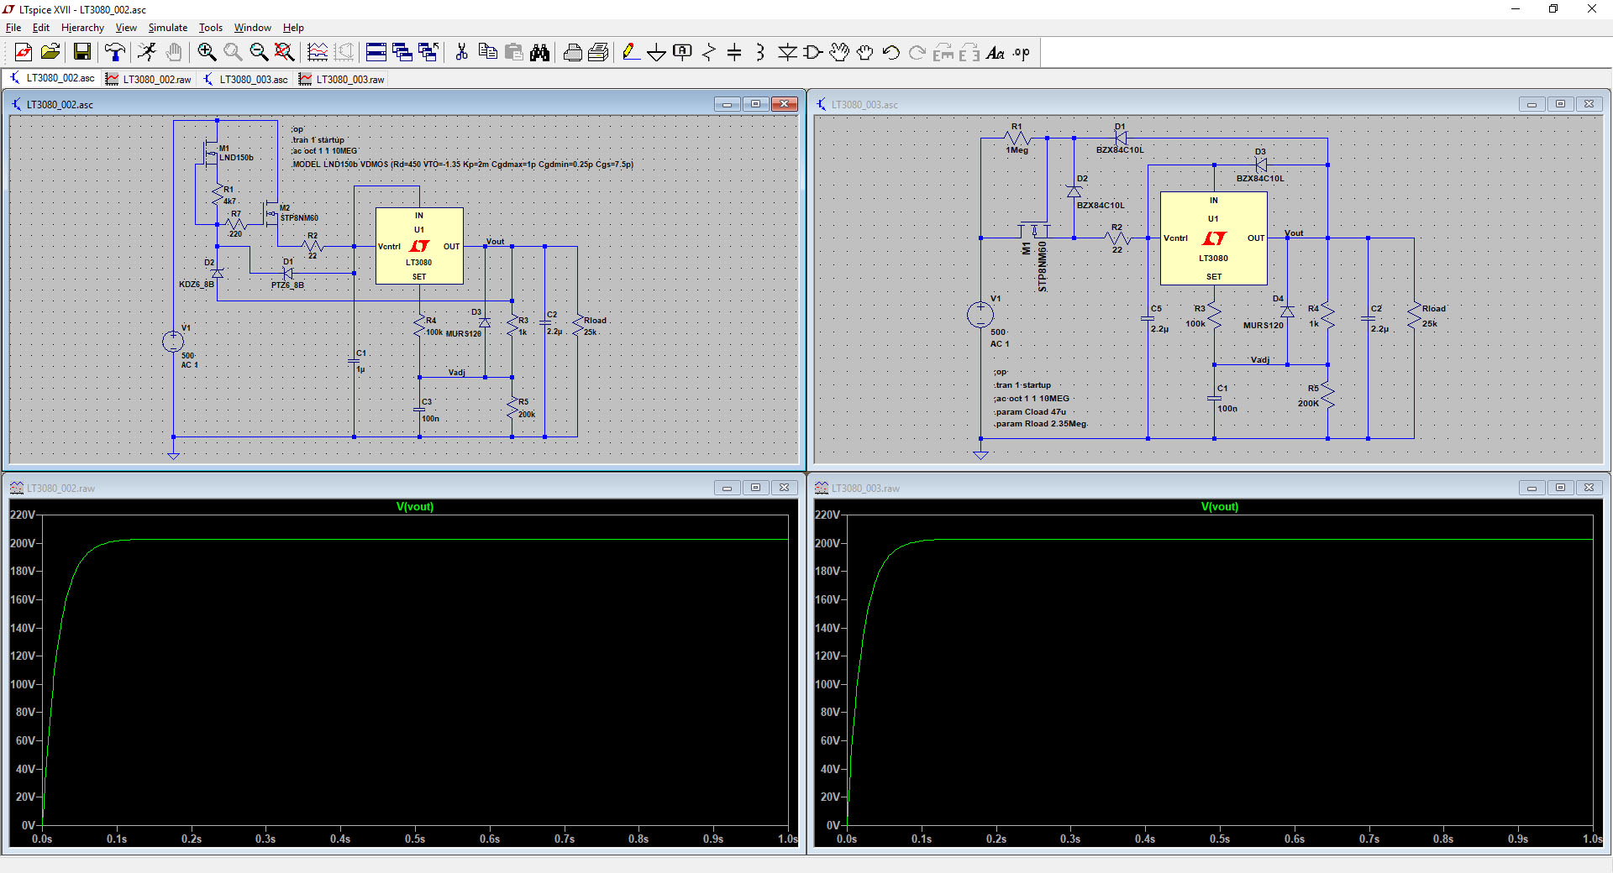Click the .MODEL LND150b directive text
This screenshot has height=873, width=1613.
(x=462, y=165)
